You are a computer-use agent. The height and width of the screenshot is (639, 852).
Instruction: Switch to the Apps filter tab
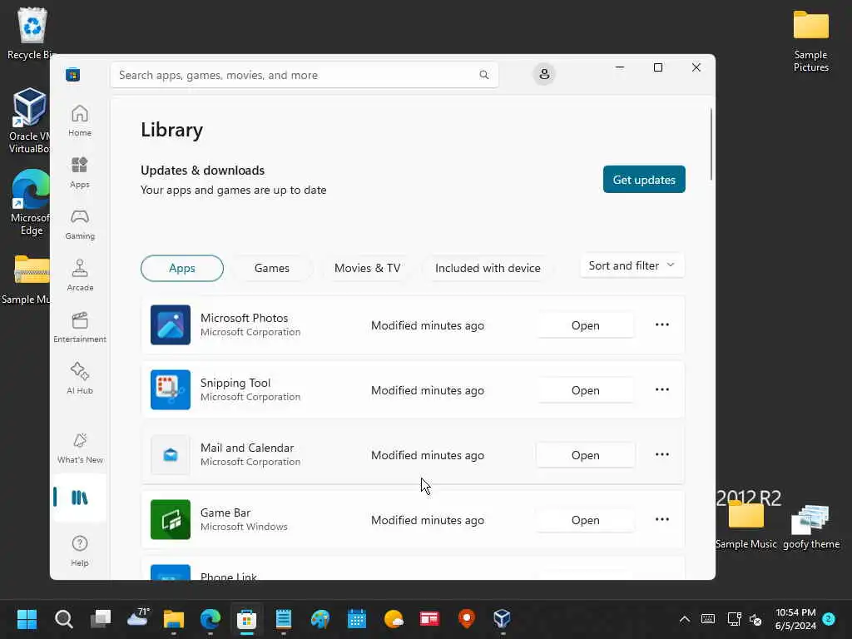[182, 268]
